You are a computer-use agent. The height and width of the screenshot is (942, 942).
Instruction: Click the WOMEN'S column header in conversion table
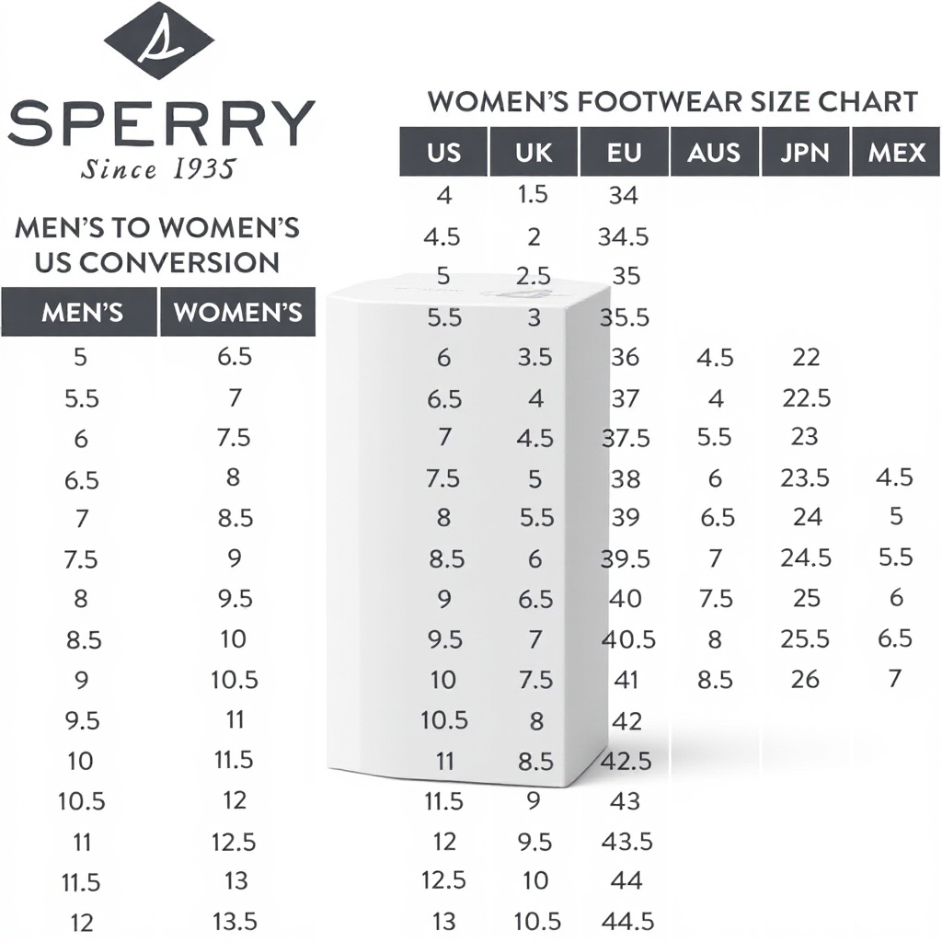pos(237,312)
